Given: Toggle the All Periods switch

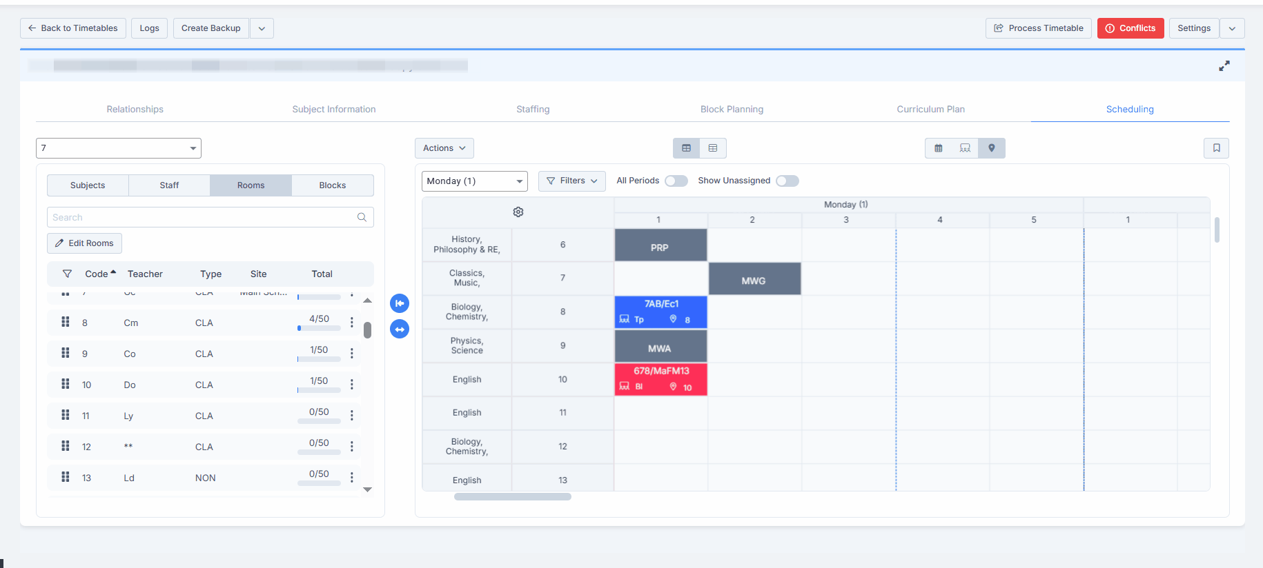Looking at the screenshot, I should (676, 181).
